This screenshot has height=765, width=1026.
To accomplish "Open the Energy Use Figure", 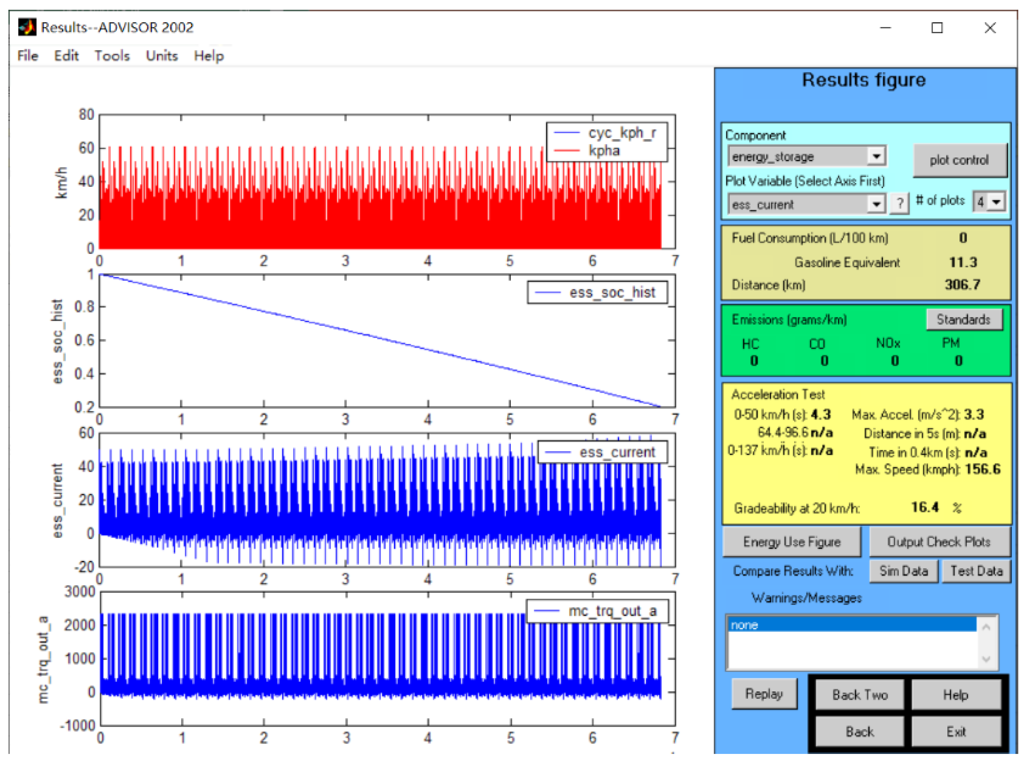I will [792, 542].
